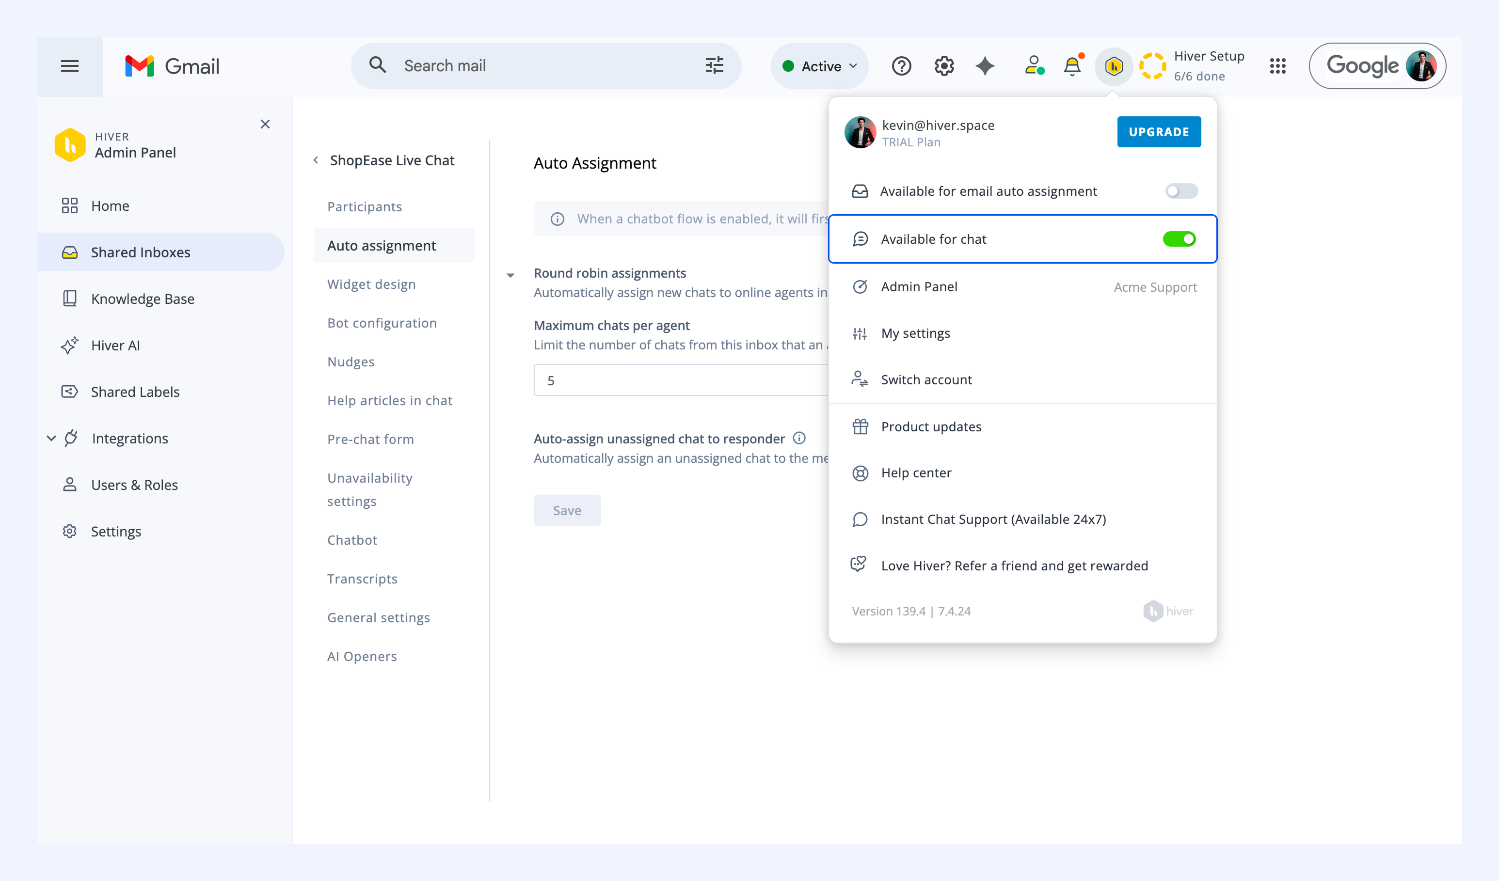Click the Gmail logo
The height and width of the screenshot is (881, 1499).
[x=172, y=66]
